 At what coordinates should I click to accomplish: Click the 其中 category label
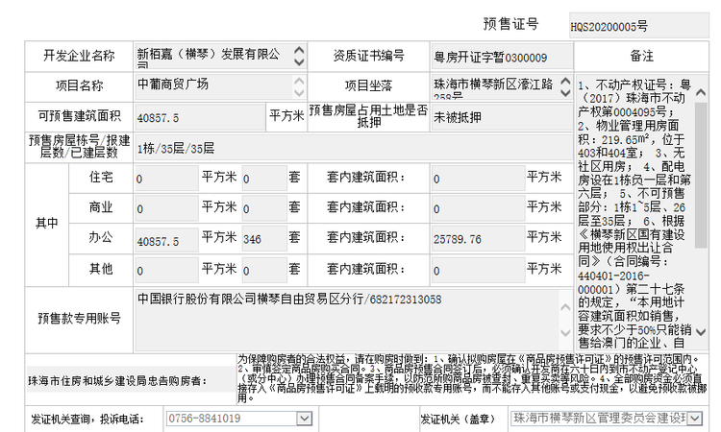47,223
